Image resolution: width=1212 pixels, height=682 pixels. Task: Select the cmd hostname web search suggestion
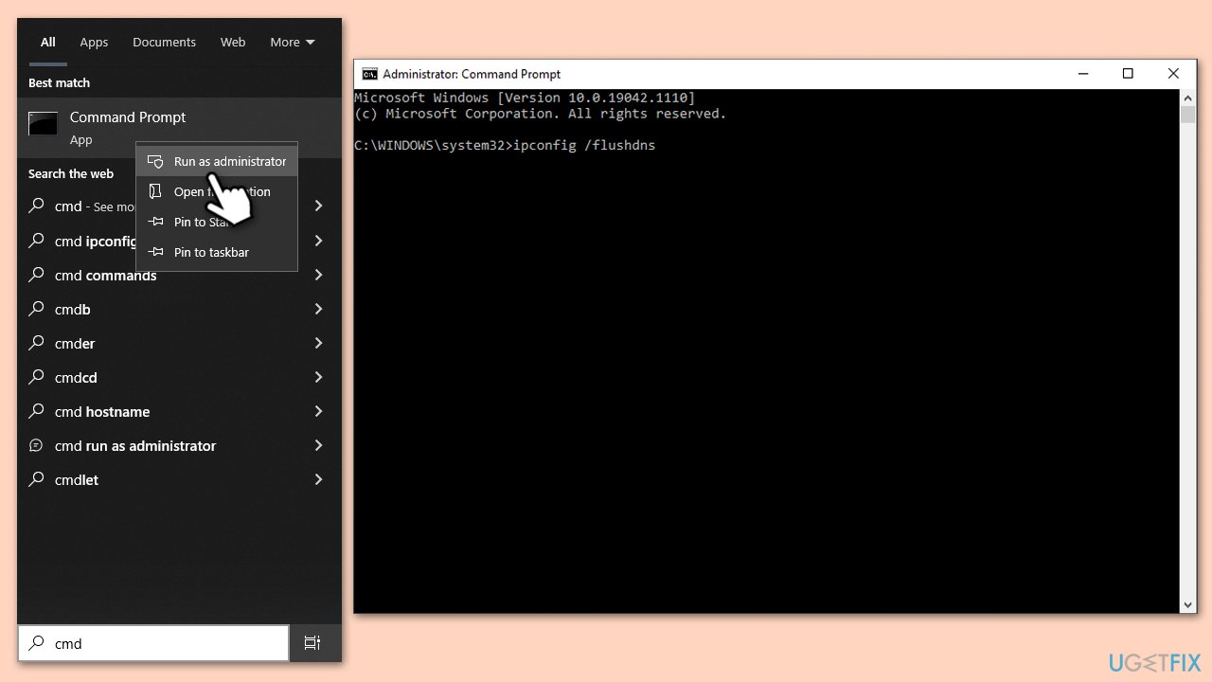point(179,411)
